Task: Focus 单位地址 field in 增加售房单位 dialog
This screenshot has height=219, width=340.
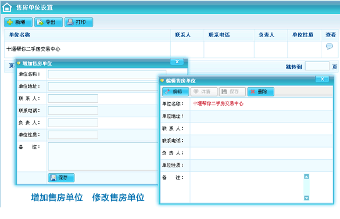Action: (103, 86)
